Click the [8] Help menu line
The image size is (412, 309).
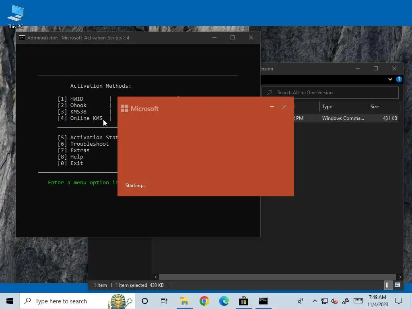pyautogui.click(x=70, y=157)
